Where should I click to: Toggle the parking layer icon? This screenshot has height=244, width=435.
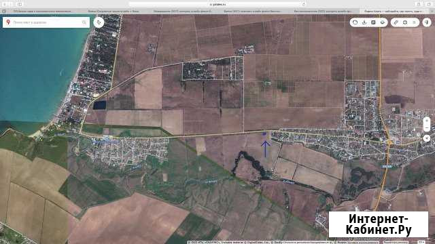373,22
